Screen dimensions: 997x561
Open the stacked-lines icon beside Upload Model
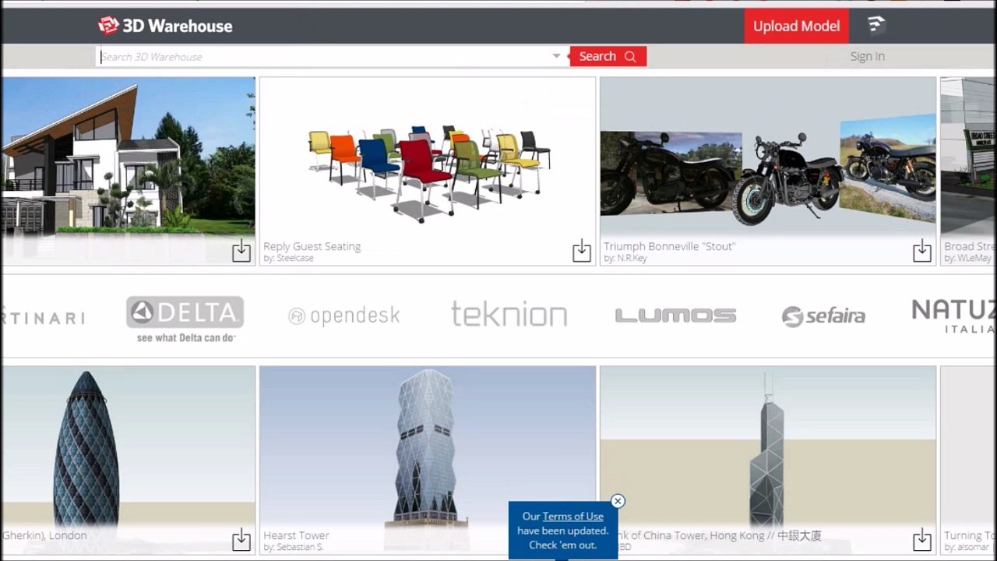point(877,26)
